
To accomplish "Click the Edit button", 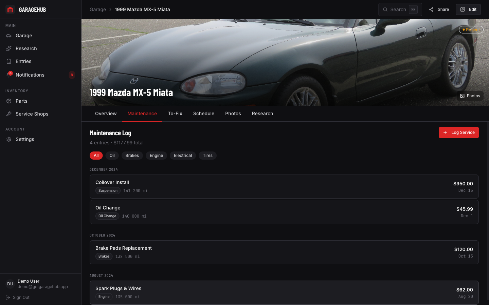I will [468, 9].
